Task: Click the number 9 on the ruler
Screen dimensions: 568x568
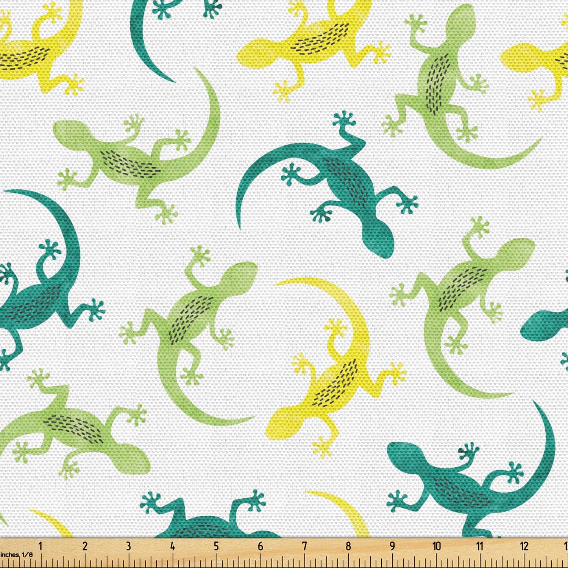Action: [x=392, y=546]
